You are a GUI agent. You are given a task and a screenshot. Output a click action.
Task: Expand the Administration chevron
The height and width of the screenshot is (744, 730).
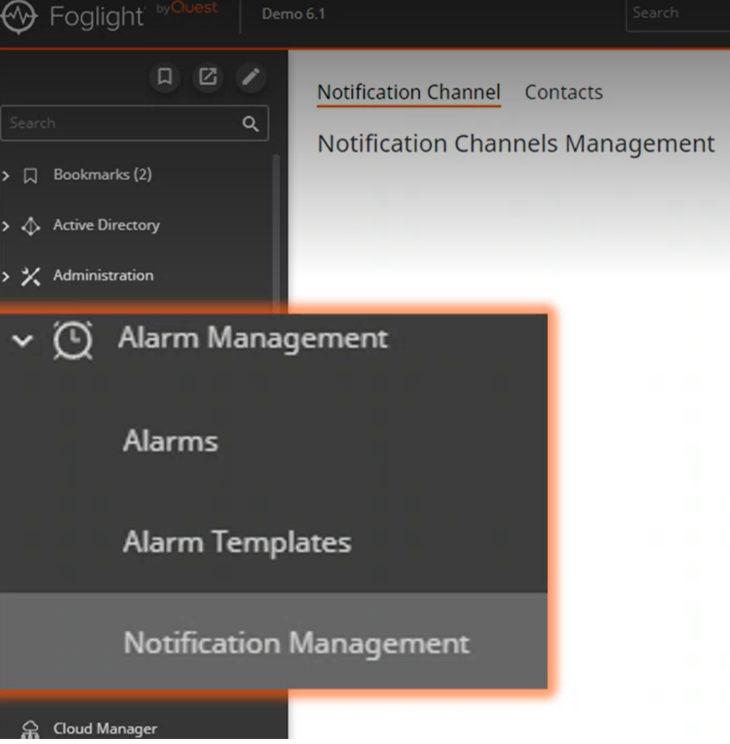coord(6,276)
